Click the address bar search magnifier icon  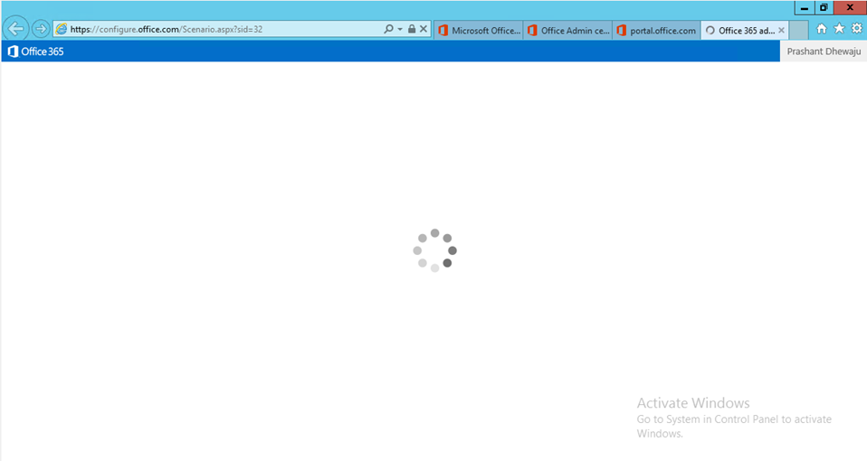[x=389, y=29]
